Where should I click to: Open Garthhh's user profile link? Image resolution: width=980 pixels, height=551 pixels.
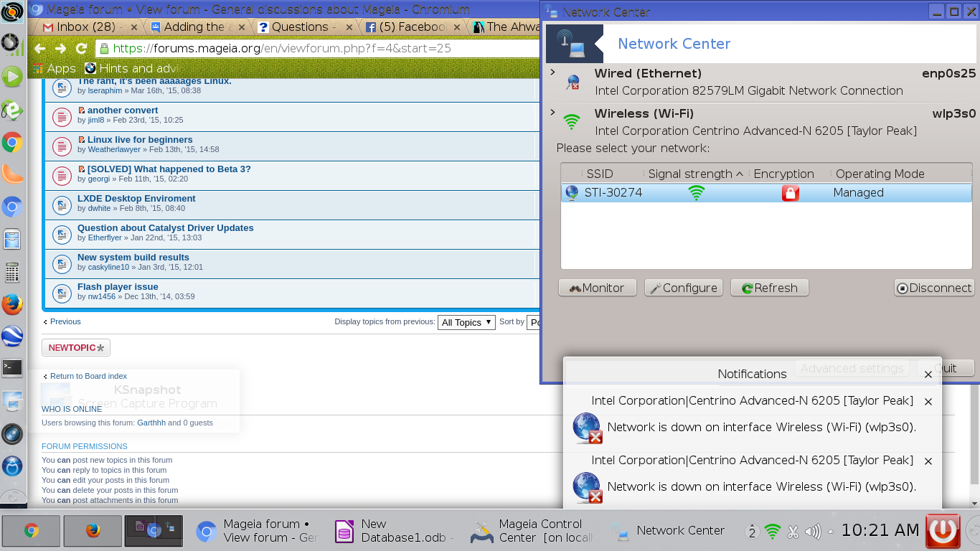151,423
